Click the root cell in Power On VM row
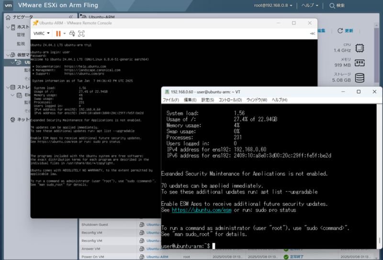Screen dimensions: 383x260 tap(186, 257)
